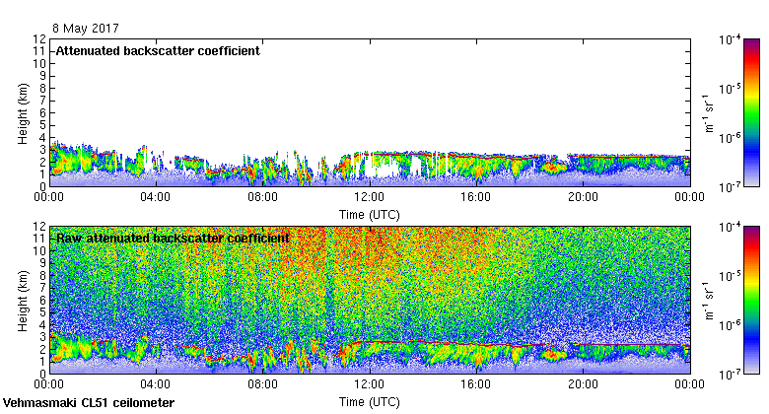Viewport: 769px width, 414px height.
Task: Click the lower plot's leftmost 00:00 tick
Action: (49, 384)
